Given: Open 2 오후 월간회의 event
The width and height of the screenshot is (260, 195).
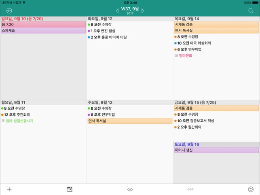Looking at the screenshot, I should click(188, 127).
